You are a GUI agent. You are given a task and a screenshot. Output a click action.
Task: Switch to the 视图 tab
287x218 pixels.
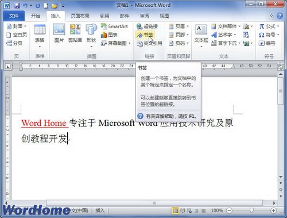tap(164, 16)
